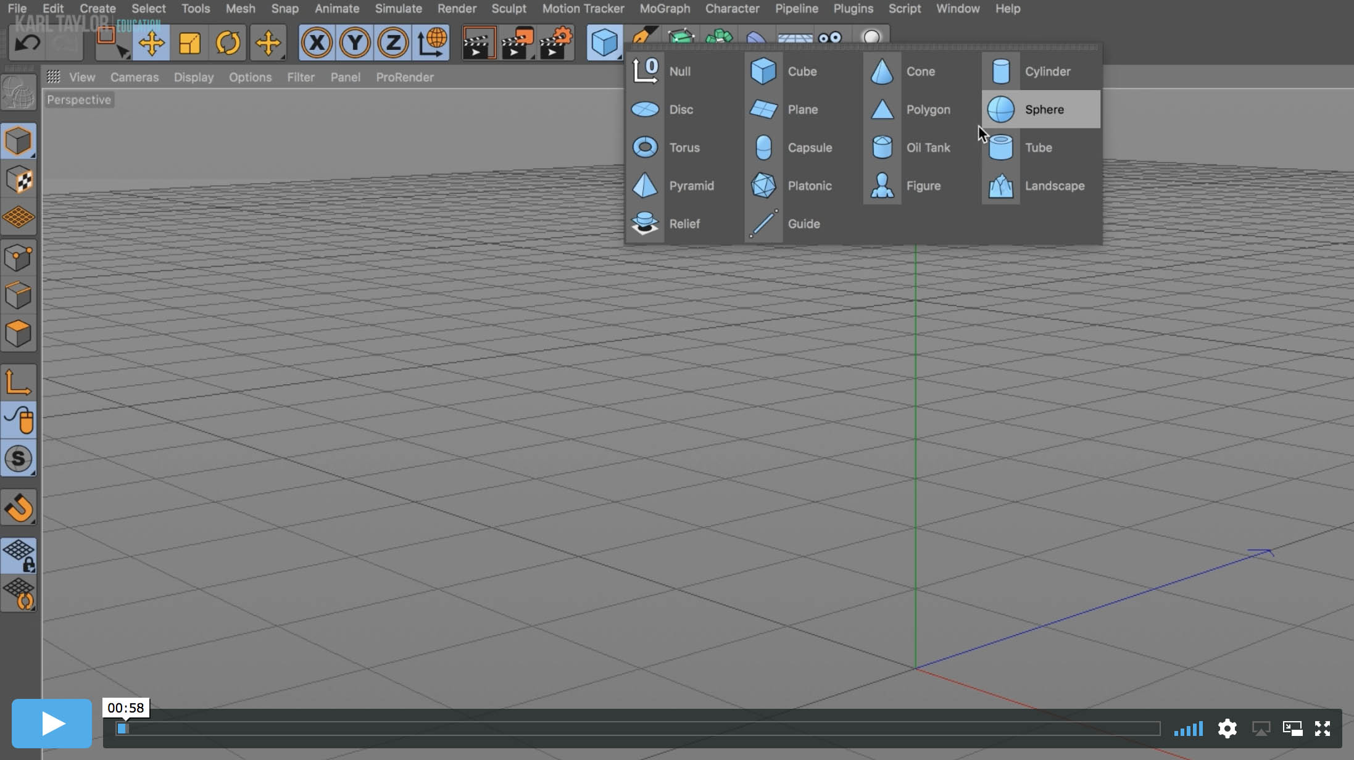Click the Render to Picture Viewer icon

coord(516,42)
